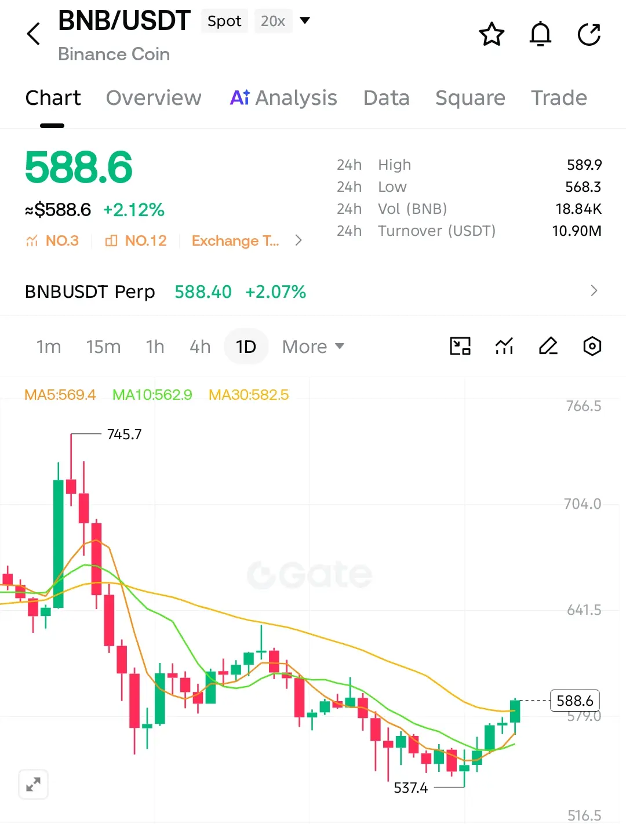
Task: Switch to the Data tab
Action: (386, 98)
